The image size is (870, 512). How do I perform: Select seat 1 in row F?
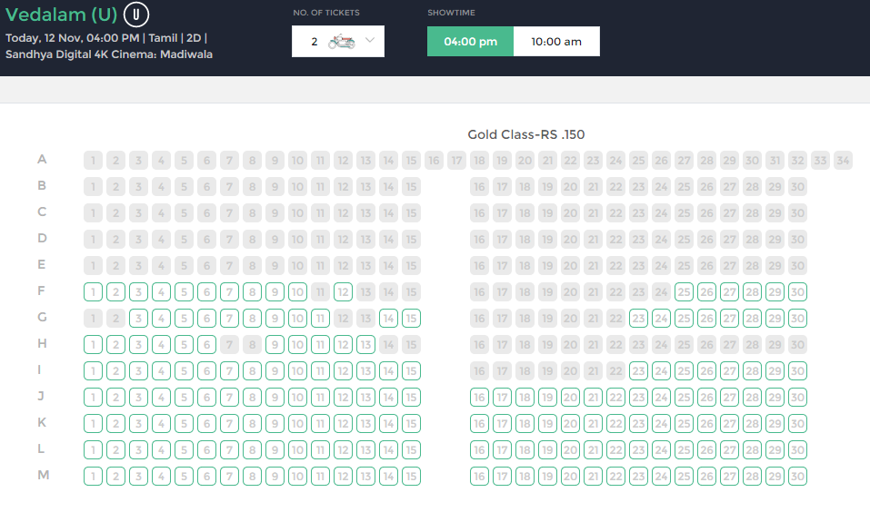point(94,292)
